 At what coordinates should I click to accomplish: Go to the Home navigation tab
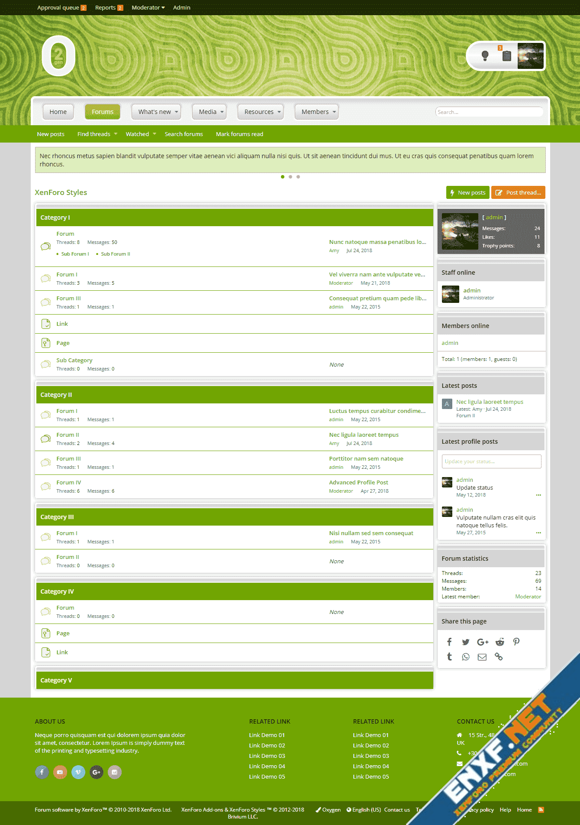point(58,112)
